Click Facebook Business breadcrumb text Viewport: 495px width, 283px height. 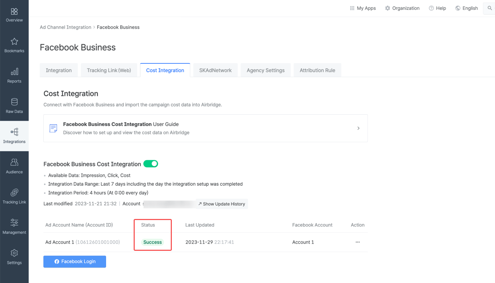click(118, 27)
